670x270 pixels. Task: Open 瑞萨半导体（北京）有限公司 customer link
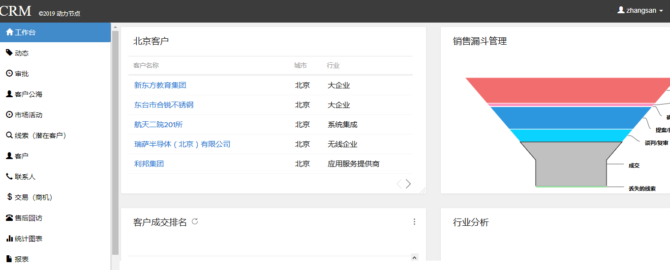[182, 144]
